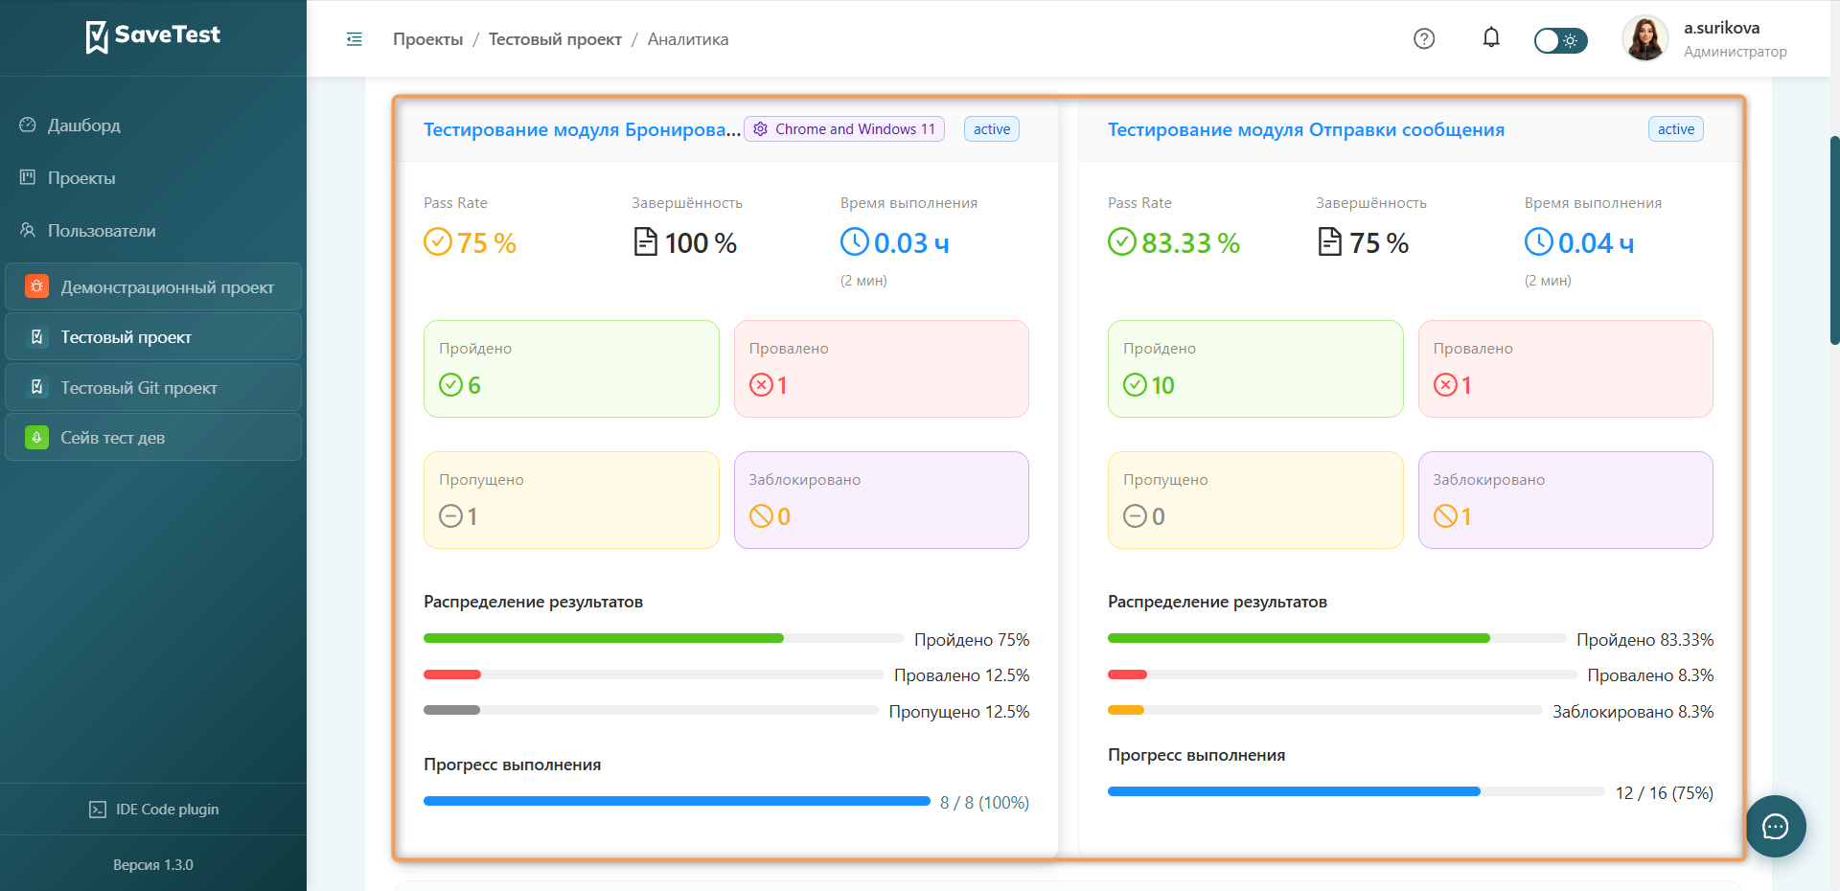This screenshot has width=1840, height=891.
Task: Click the a.surikova user avatar
Action: click(x=1645, y=38)
